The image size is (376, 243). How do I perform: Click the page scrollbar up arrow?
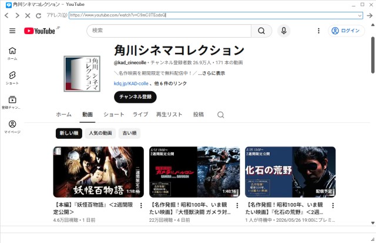coord(373,25)
